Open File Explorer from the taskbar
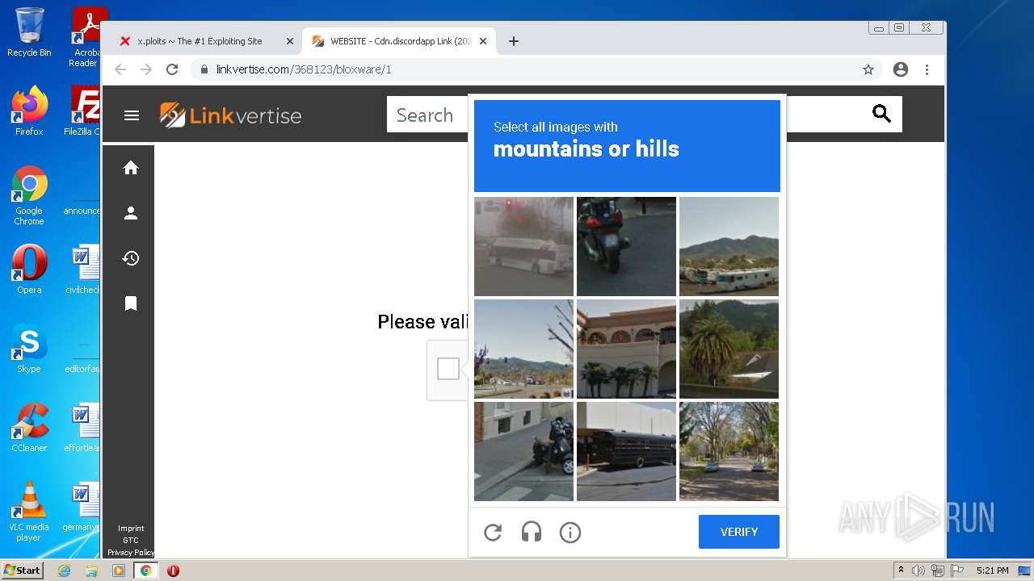The image size is (1034, 581). (91, 571)
